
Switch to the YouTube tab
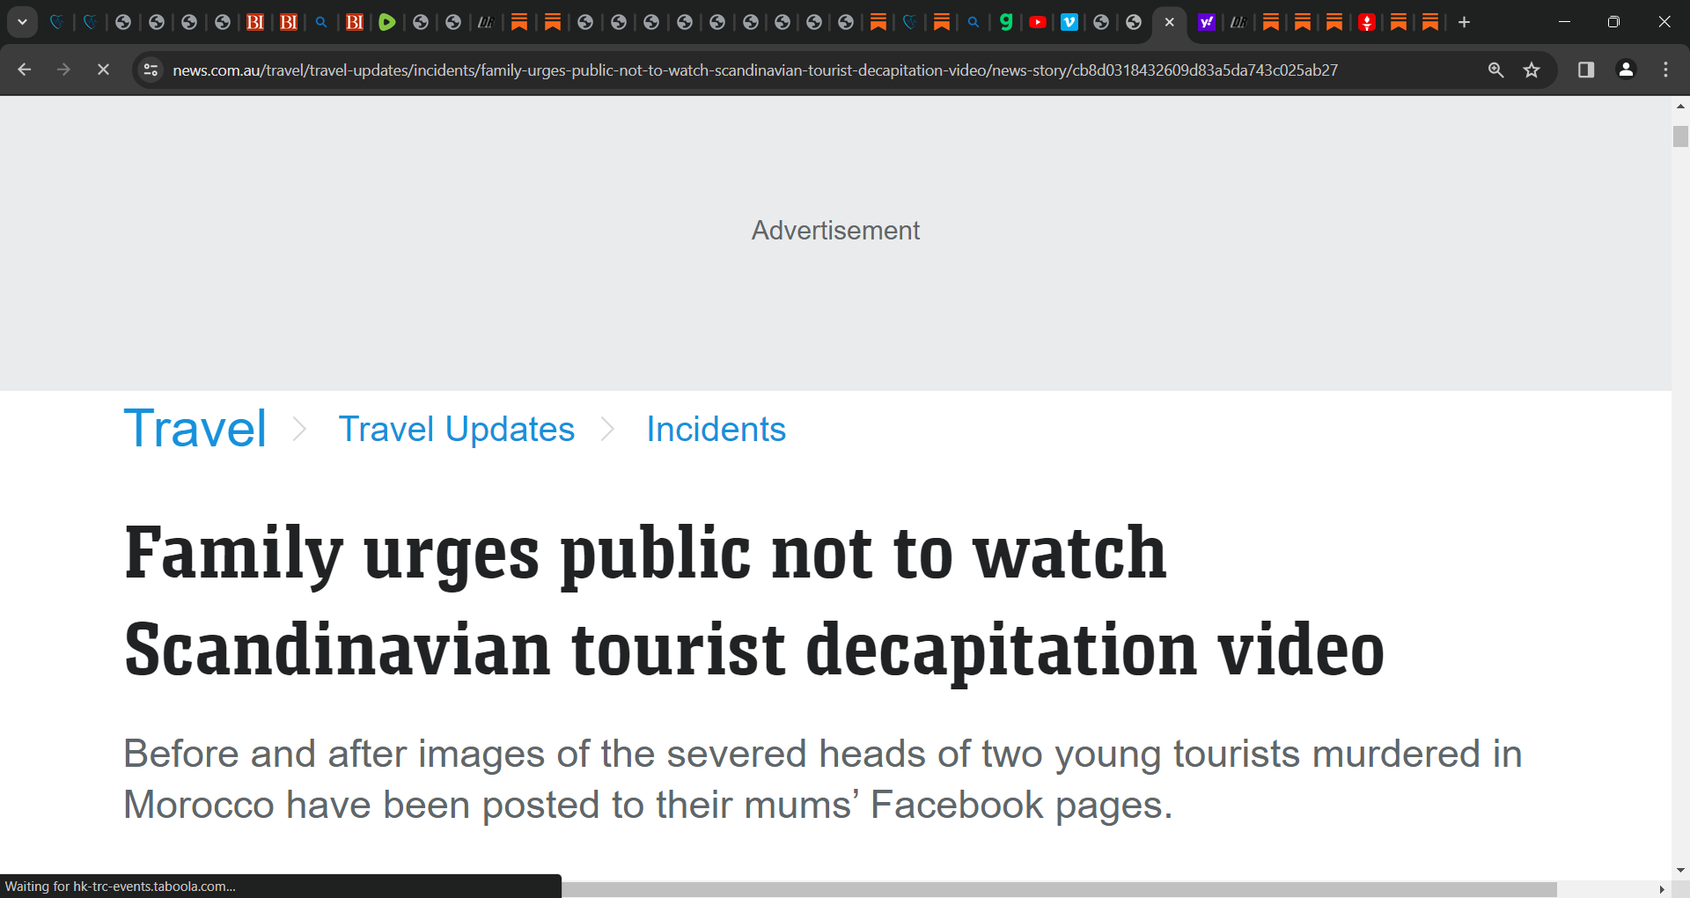[1038, 22]
